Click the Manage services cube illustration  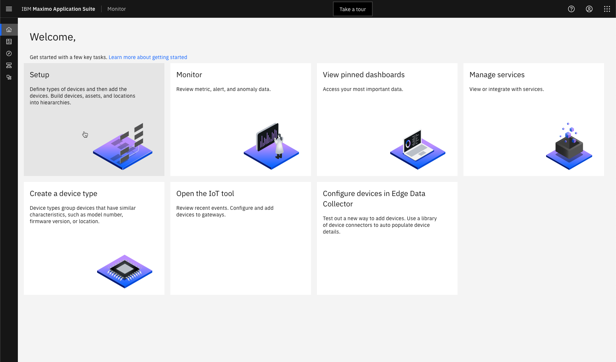point(569,146)
